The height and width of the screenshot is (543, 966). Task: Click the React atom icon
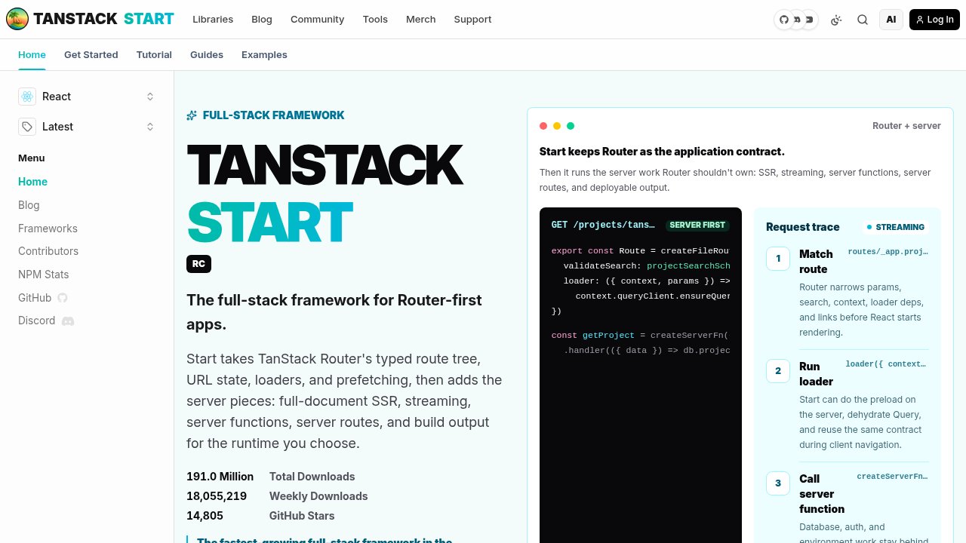(x=27, y=97)
